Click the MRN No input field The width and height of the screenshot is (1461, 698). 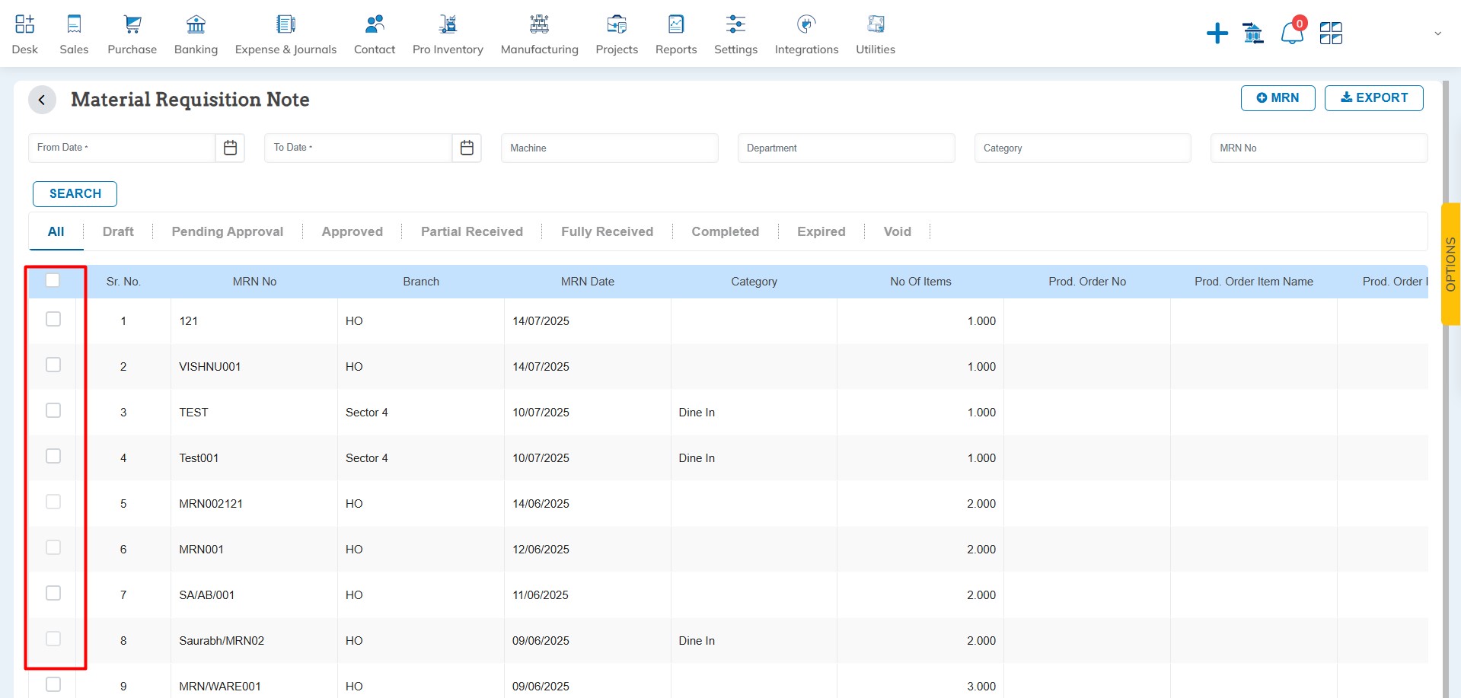point(1319,148)
